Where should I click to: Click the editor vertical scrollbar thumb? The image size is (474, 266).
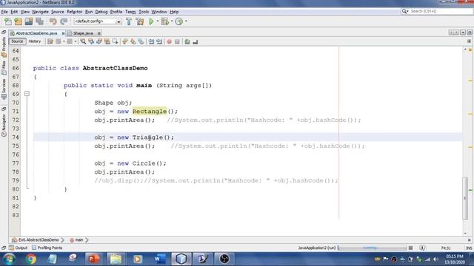(x=465, y=199)
